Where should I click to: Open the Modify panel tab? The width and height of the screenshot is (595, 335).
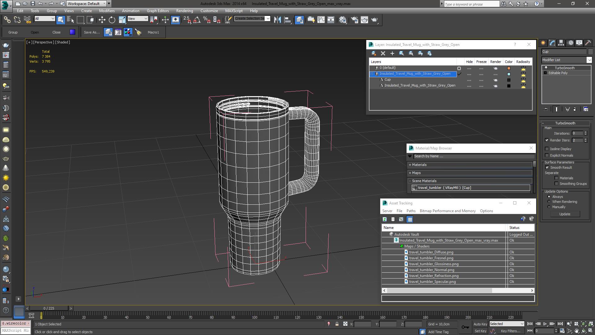[x=552, y=43]
